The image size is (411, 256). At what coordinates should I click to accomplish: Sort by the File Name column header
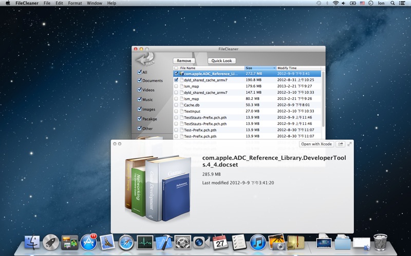(x=212, y=68)
